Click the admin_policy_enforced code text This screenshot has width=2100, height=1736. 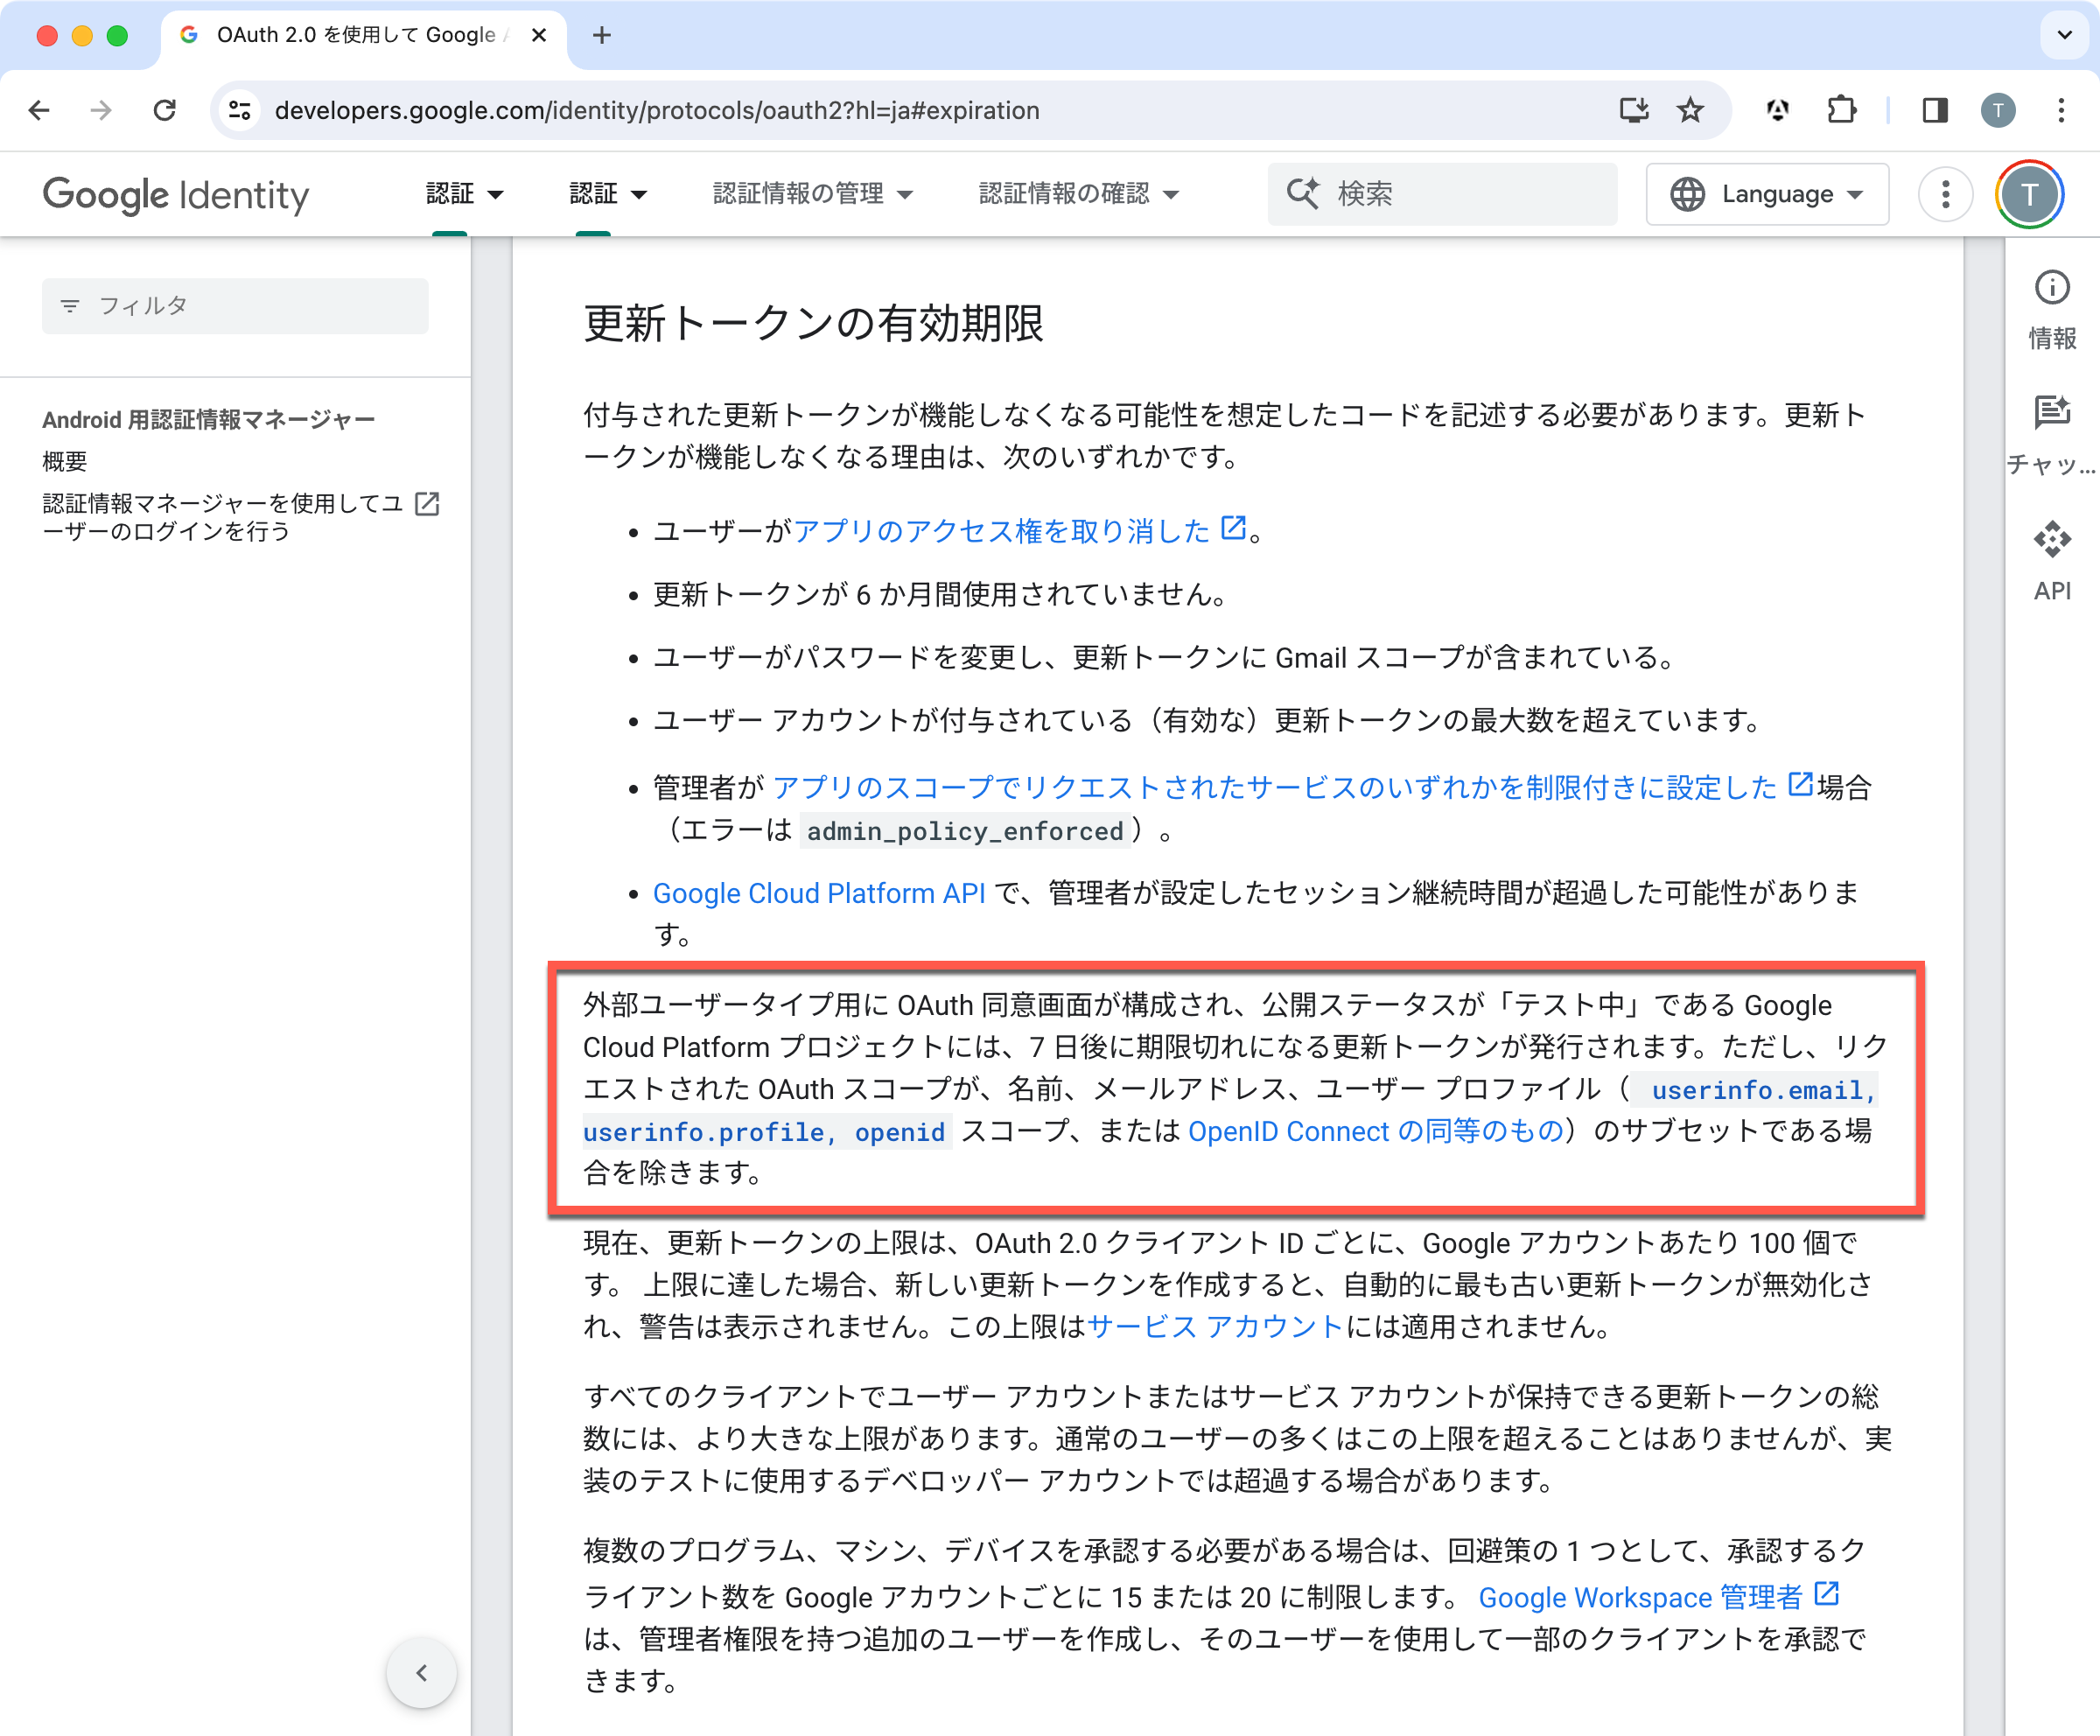[965, 831]
